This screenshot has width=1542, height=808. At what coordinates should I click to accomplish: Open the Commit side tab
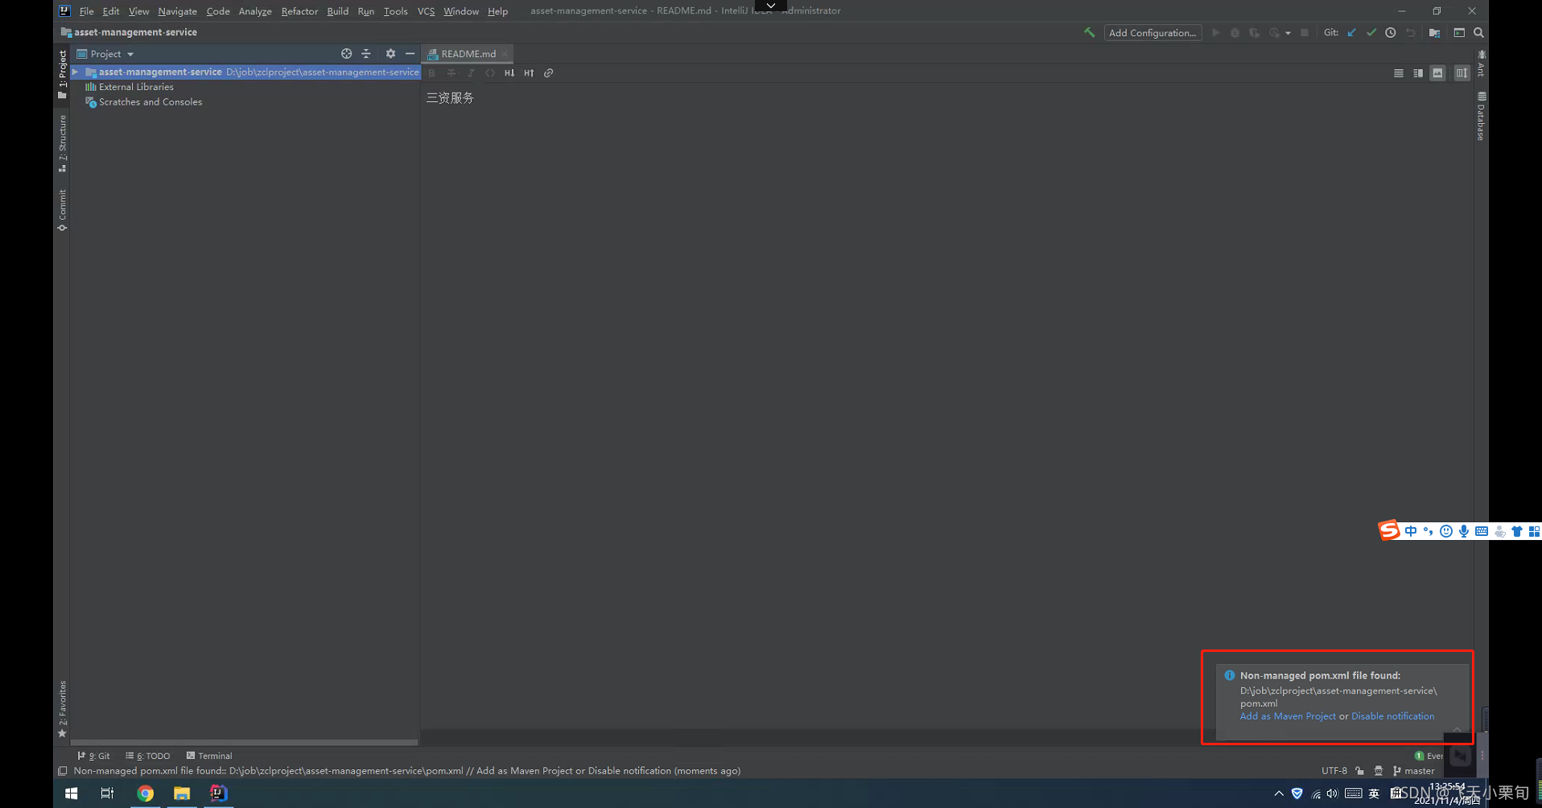[x=62, y=211]
